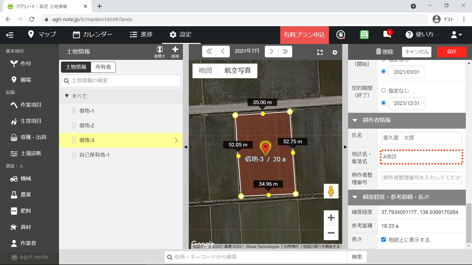This screenshot has height=265, width=472.
Task: Click the 土地情報の検索 search field
Action: pos(121,81)
